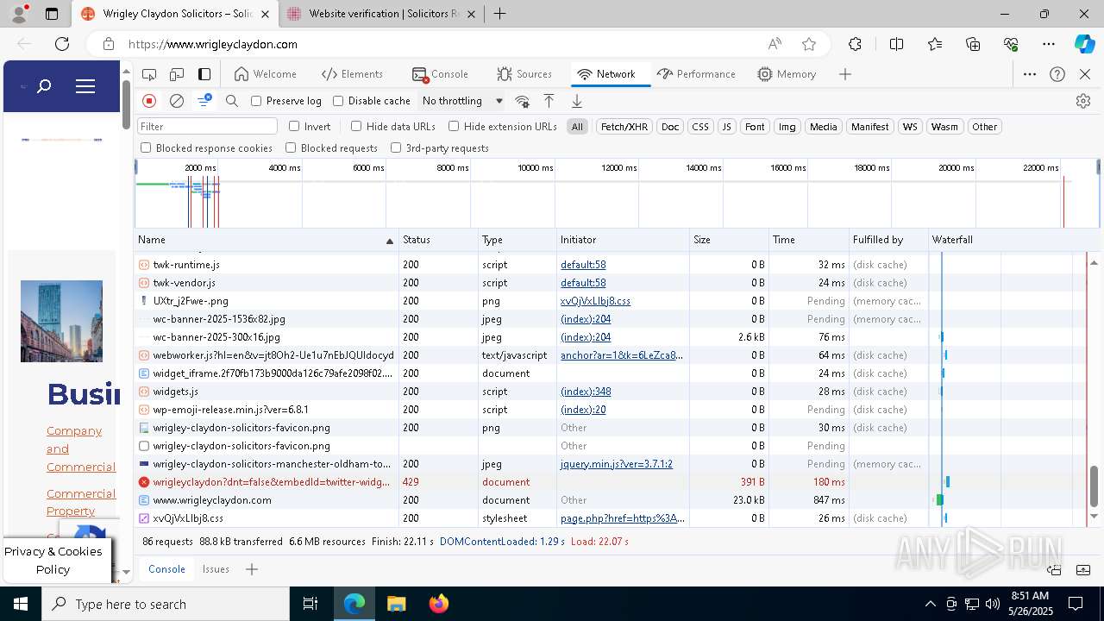Filter requests by JS type

[727, 127]
